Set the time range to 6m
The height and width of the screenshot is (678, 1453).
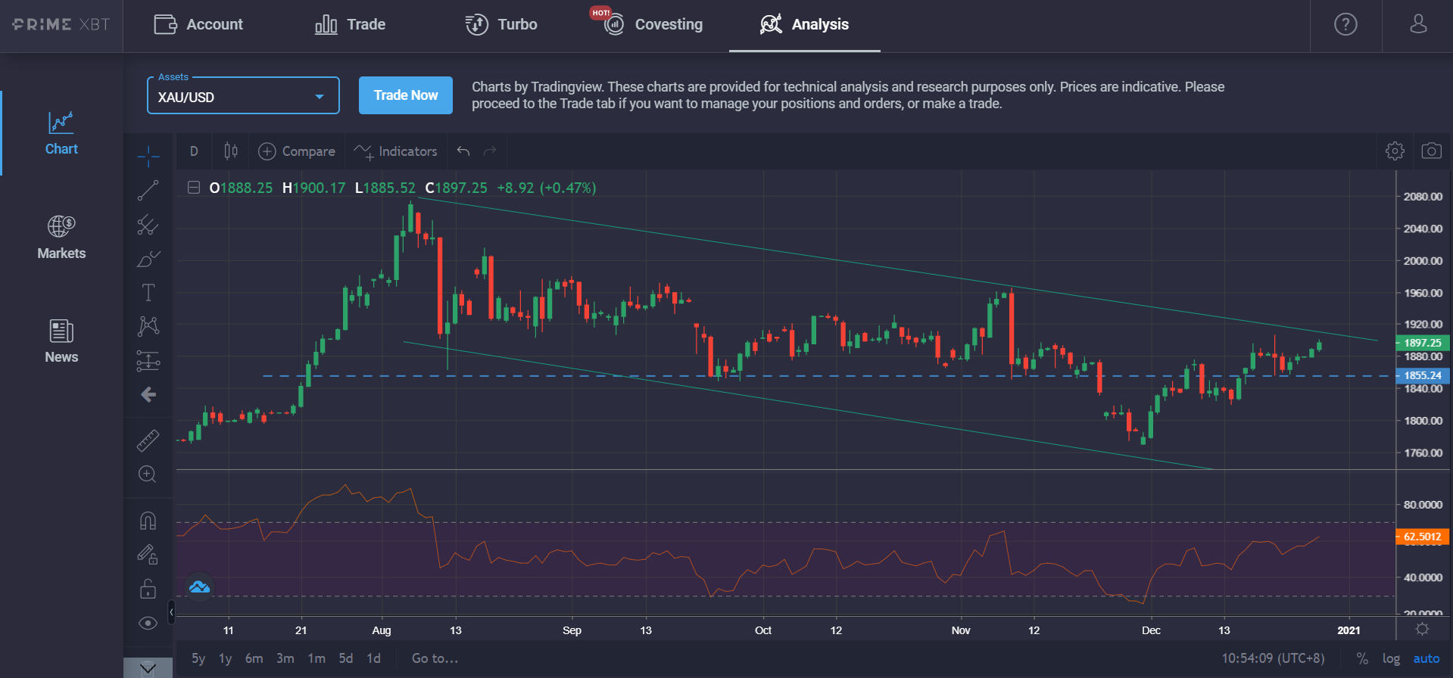254,658
